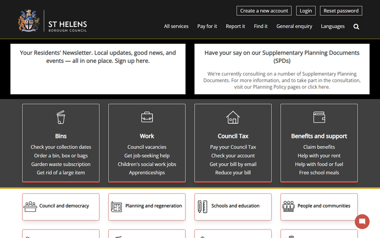Open the chat bubble widget
This screenshot has height=238, width=380.
[x=362, y=222]
